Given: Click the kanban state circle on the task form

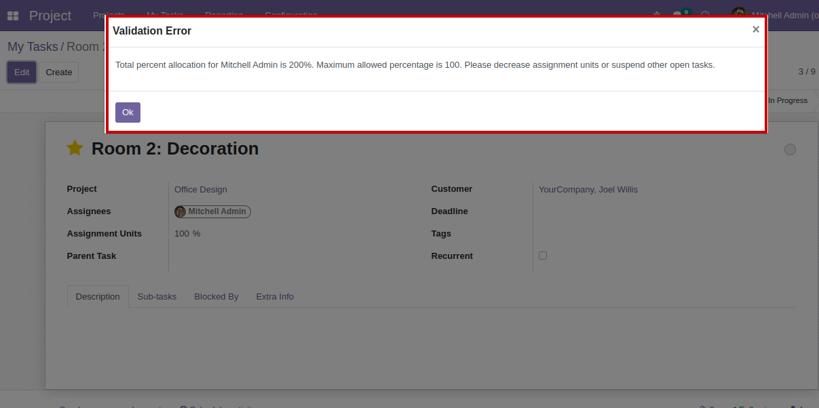Looking at the screenshot, I should (x=790, y=149).
